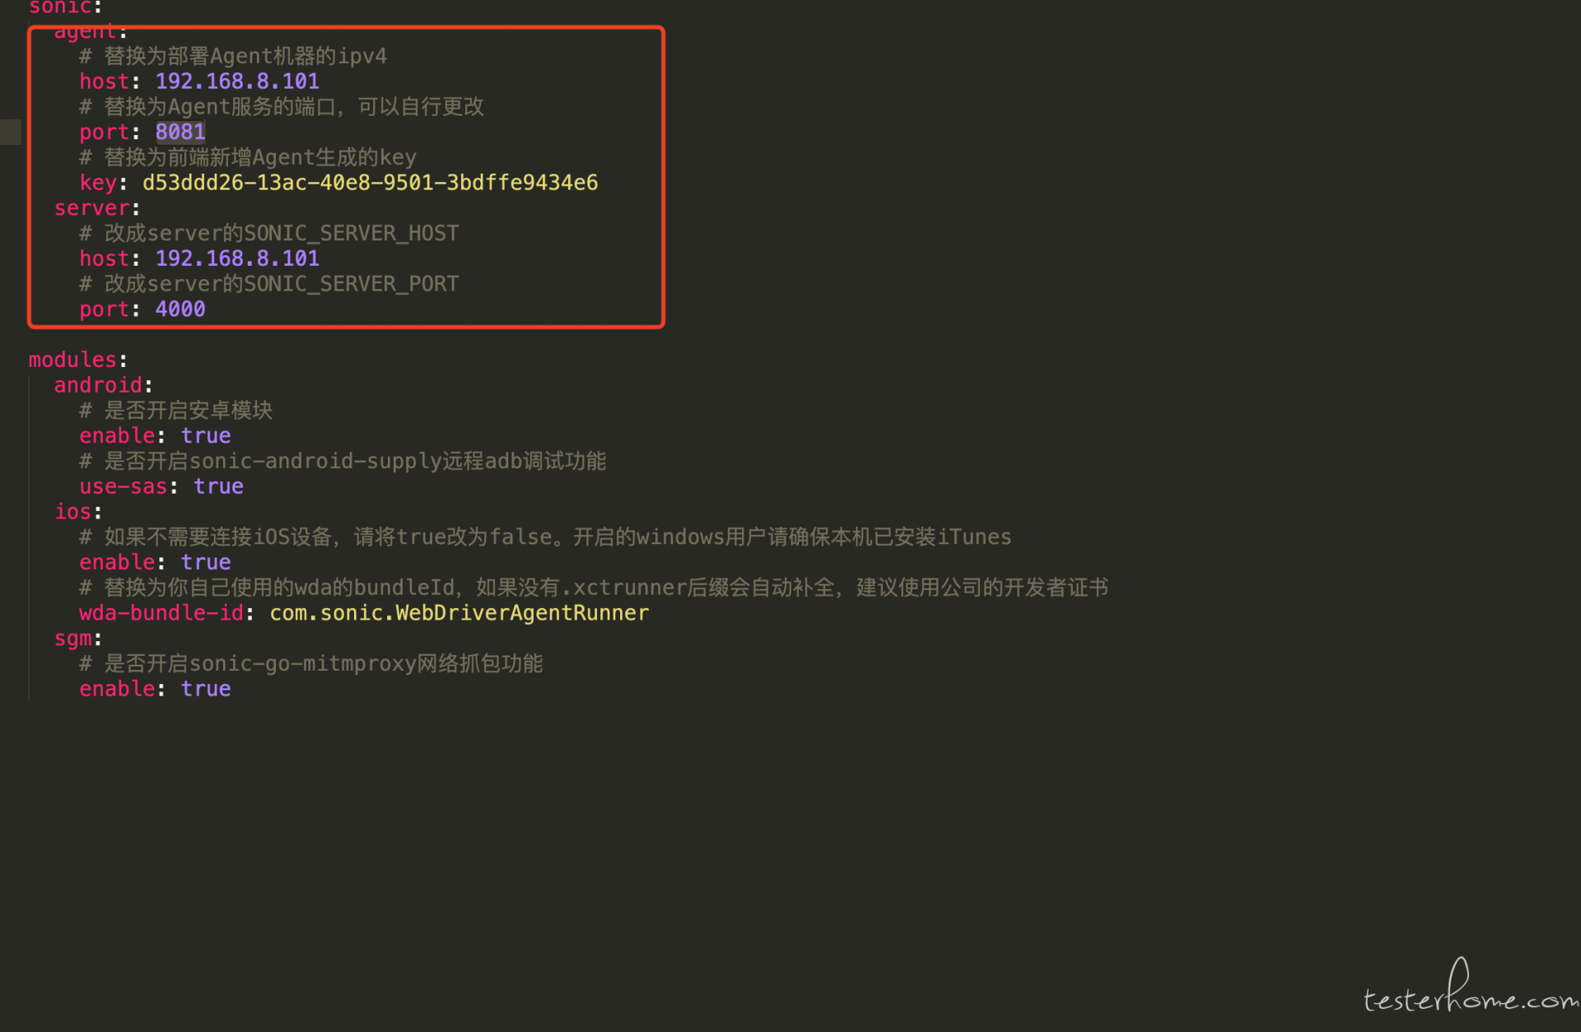
Task: Click the comment 是否开启安卓模块
Action: [176, 411]
